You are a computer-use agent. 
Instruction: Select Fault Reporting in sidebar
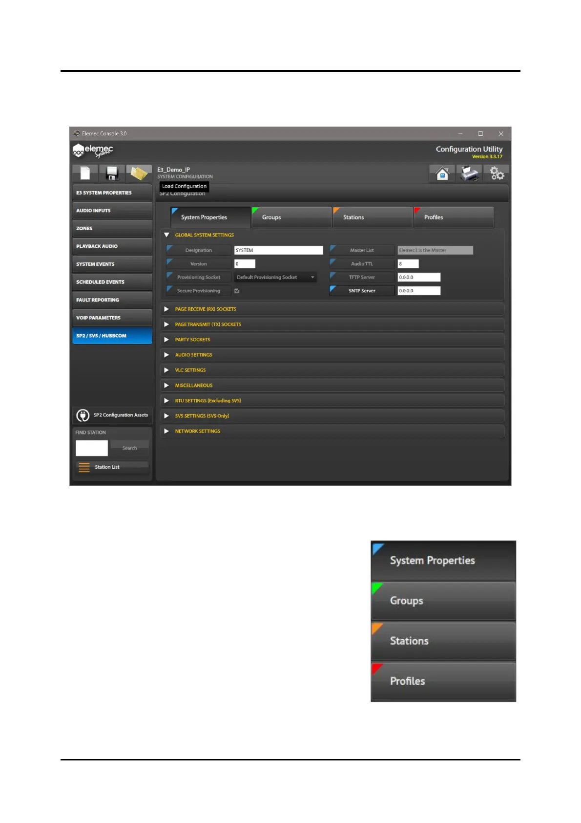click(x=112, y=300)
